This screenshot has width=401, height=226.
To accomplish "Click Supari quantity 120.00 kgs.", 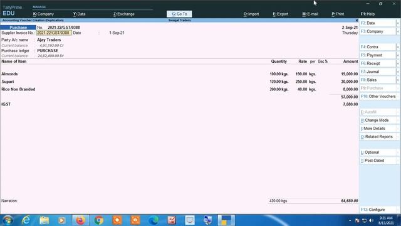I will click(x=279, y=82).
